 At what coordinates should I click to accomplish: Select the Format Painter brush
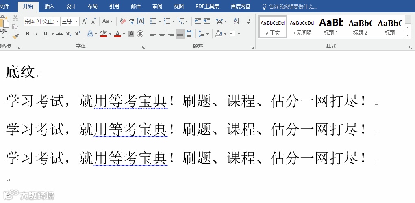coord(15,36)
